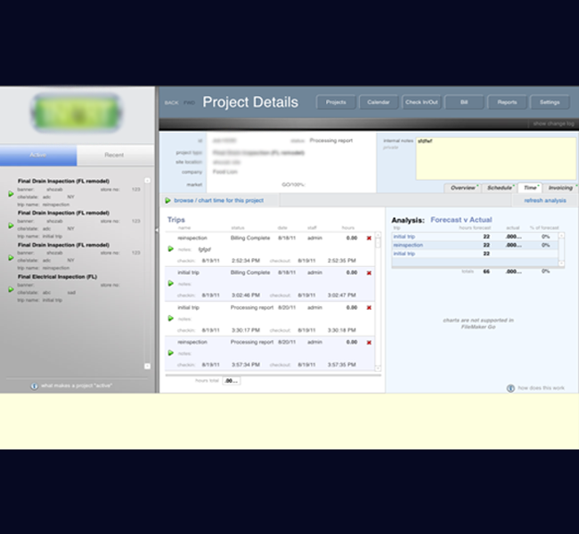Collapse the sidebar using the divider arrow
The height and width of the screenshot is (534, 579).
coord(156,230)
